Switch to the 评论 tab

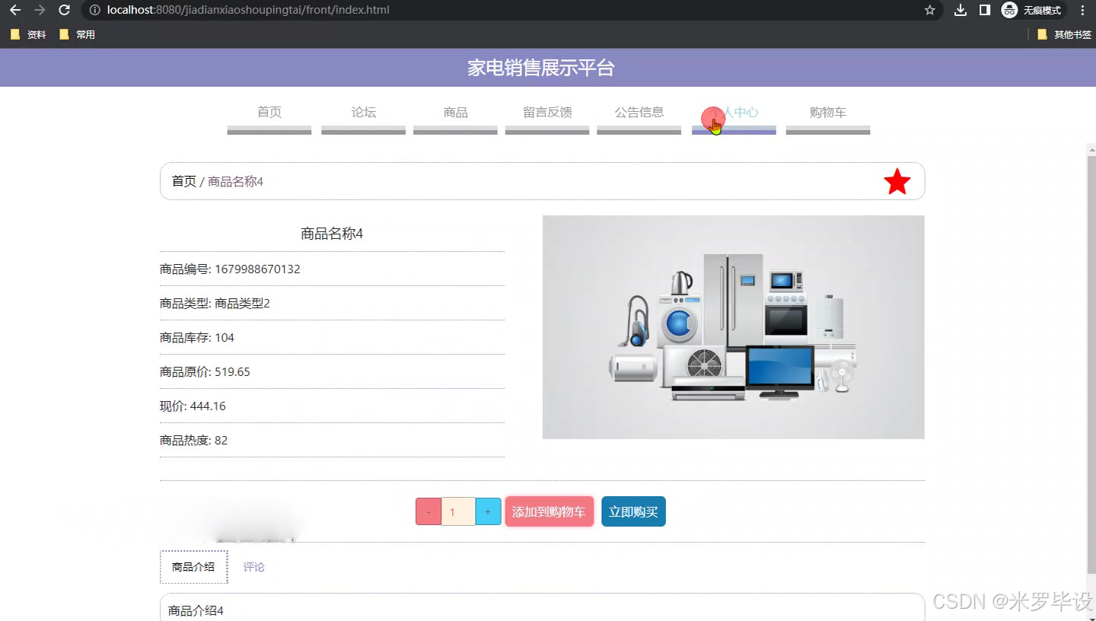tap(253, 566)
